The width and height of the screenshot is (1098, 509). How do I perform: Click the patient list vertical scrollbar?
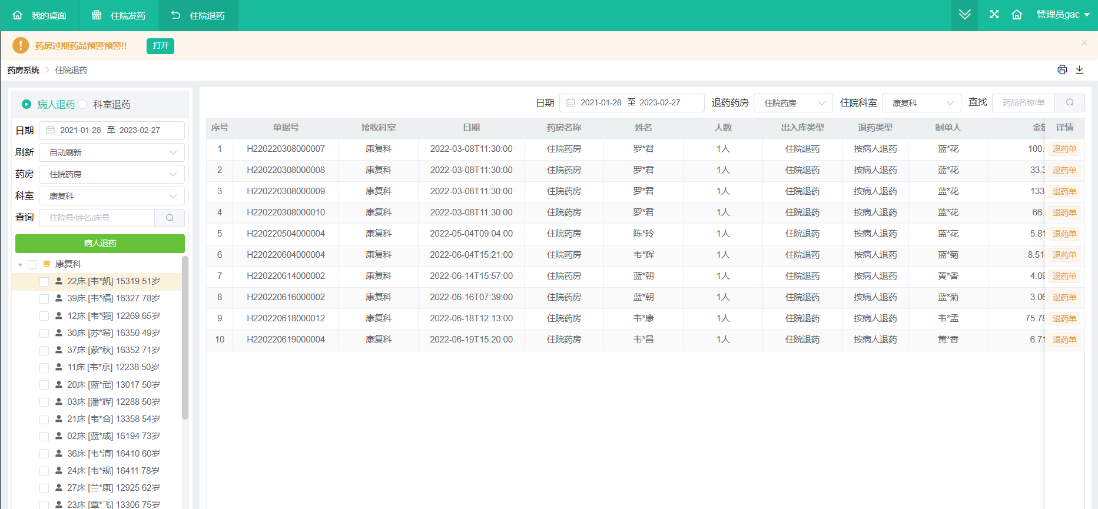185,338
